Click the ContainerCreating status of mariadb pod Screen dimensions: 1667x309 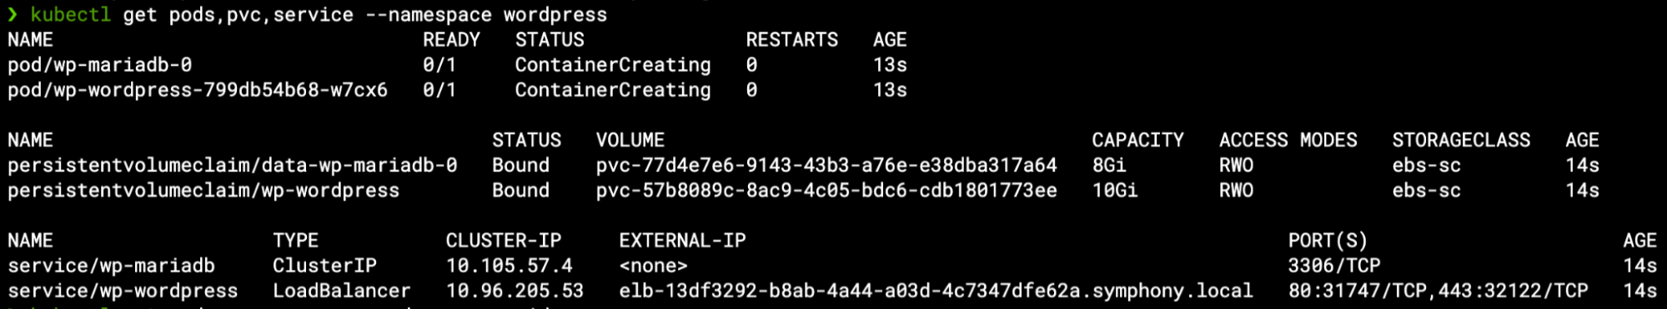click(x=613, y=65)
